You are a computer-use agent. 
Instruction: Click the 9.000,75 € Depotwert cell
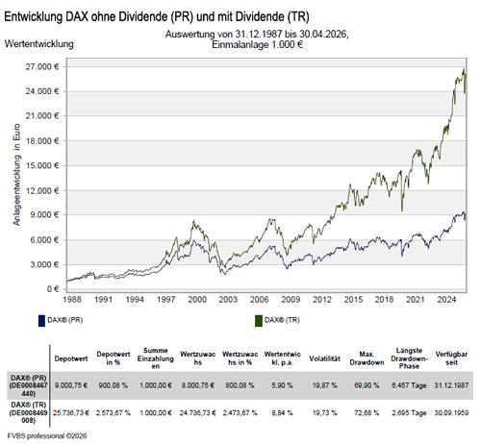71,385
